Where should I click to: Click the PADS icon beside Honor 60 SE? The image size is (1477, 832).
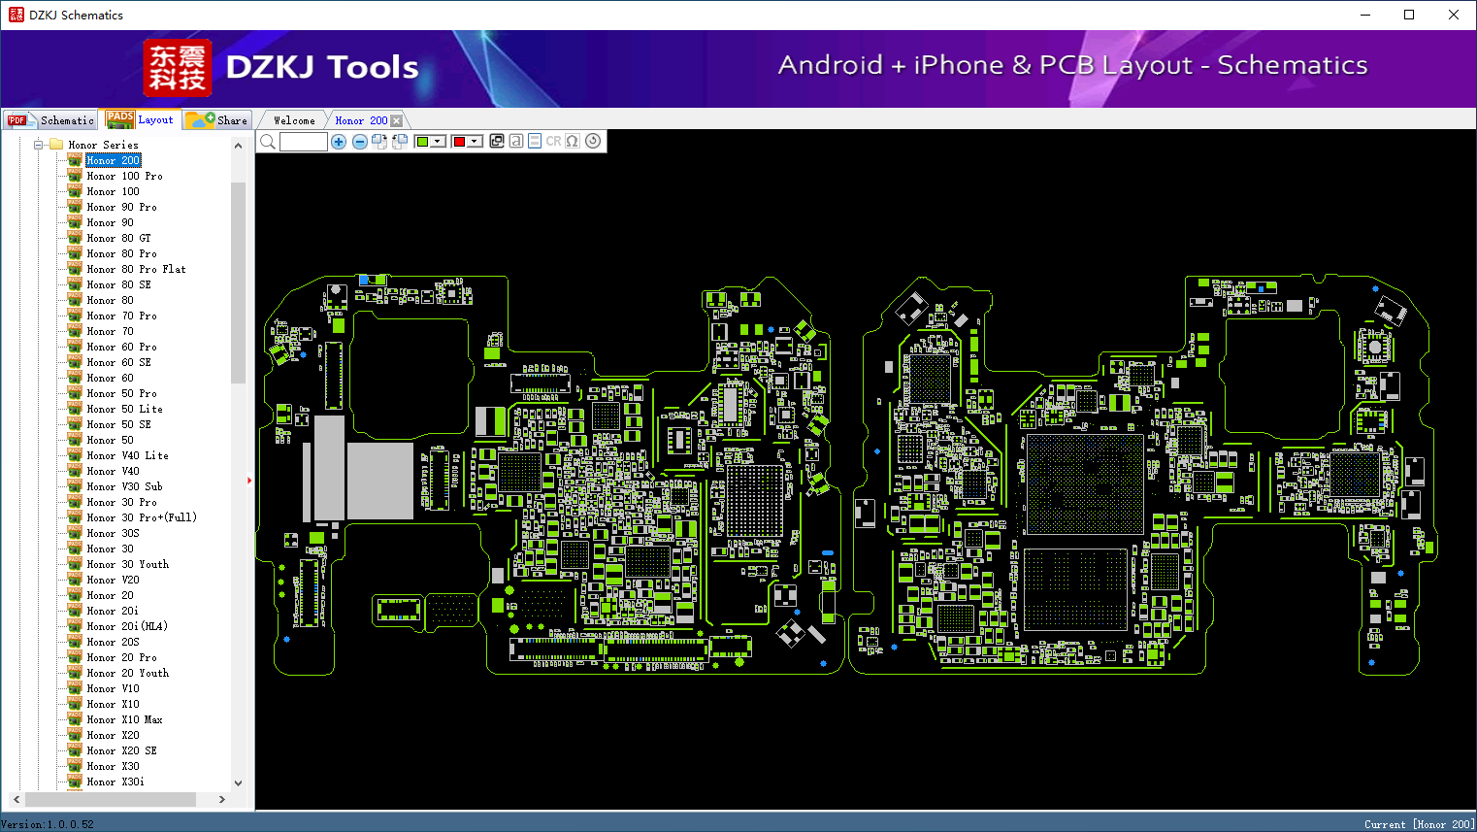coord(75,362)
